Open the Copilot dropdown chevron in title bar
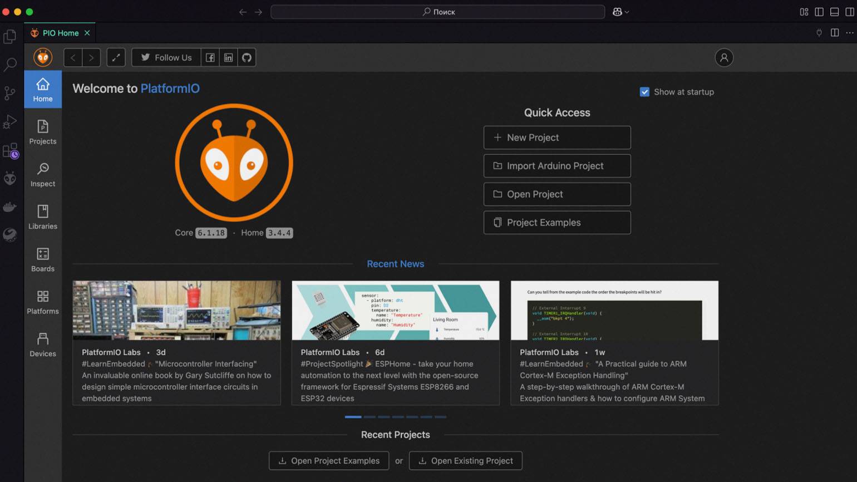 click(627, 12)
